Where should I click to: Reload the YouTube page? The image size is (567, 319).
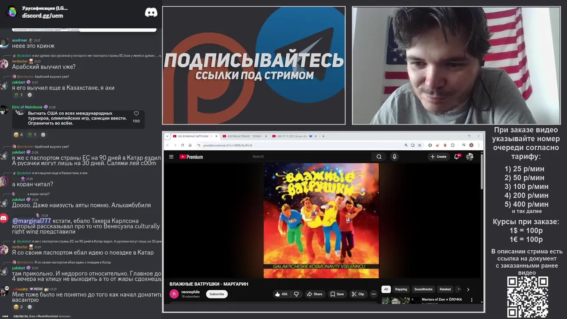pos(182,145)
